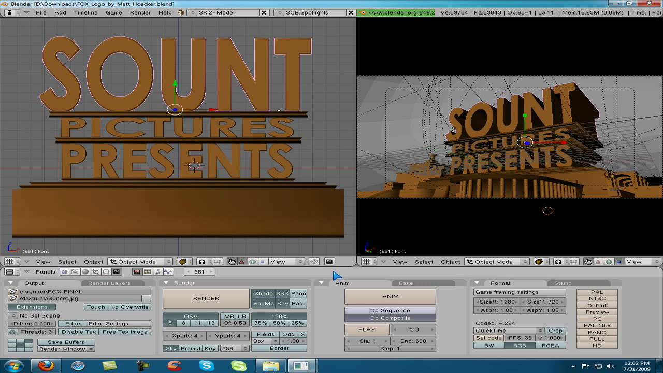Toggle Radi radiosity option
The width and height of the screenshot is (663, 373).
coord(298,303)
